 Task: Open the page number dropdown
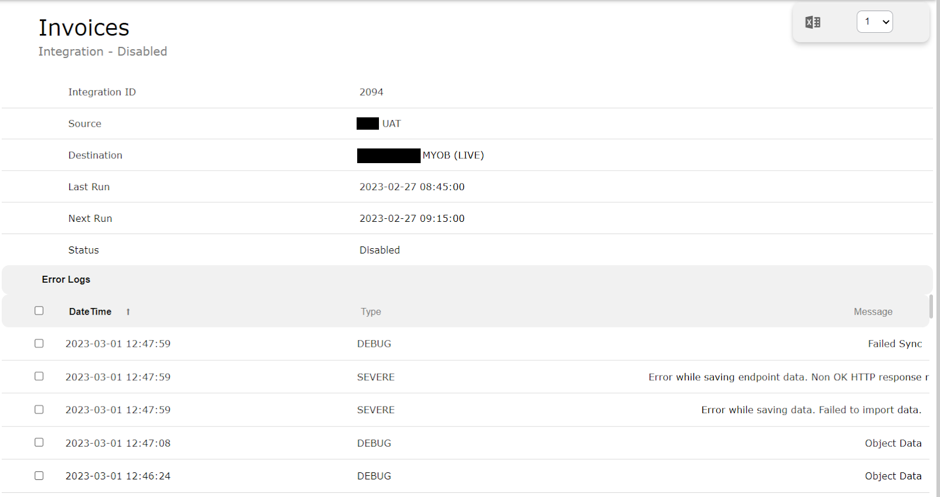coord(875,22)
